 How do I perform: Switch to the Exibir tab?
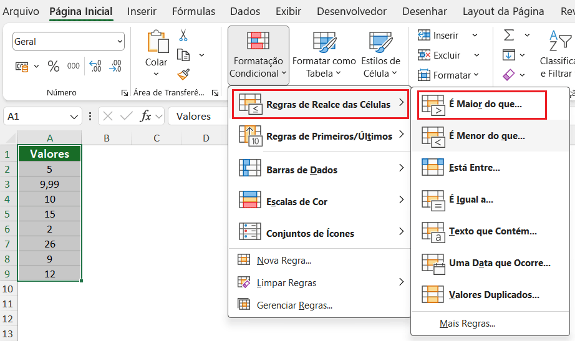(x=288, y=11)
